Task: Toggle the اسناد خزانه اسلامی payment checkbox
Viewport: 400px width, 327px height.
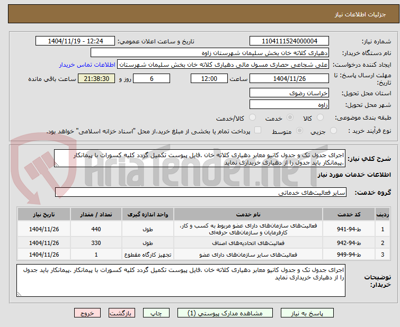Action: (258, 130)
